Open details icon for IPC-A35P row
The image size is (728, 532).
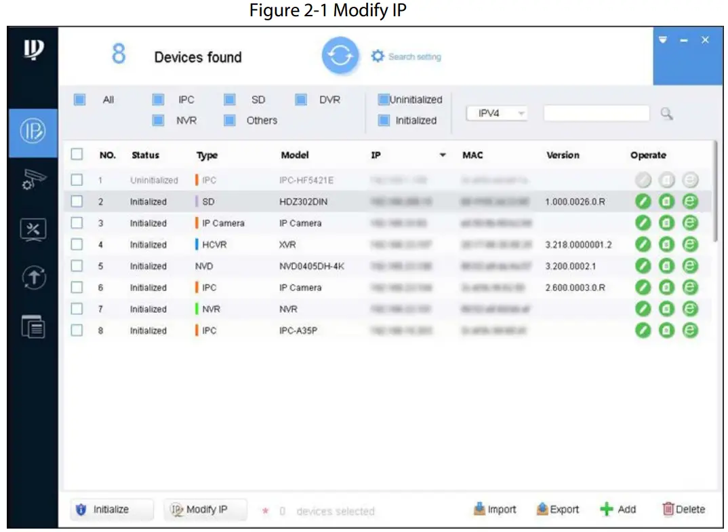coord(667,330)
